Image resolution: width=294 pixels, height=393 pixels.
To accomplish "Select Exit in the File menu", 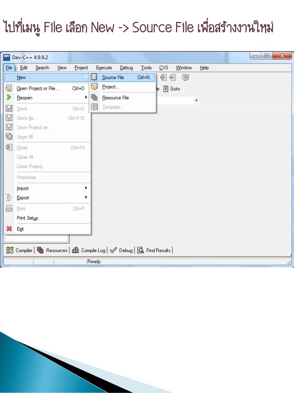I will pos(47,229).
